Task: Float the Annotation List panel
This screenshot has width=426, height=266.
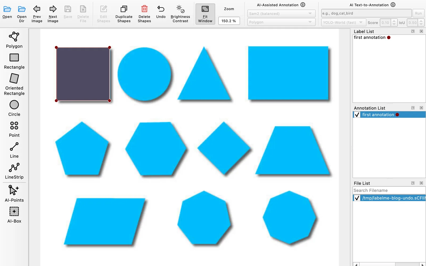Action: [x=413, y=108]
